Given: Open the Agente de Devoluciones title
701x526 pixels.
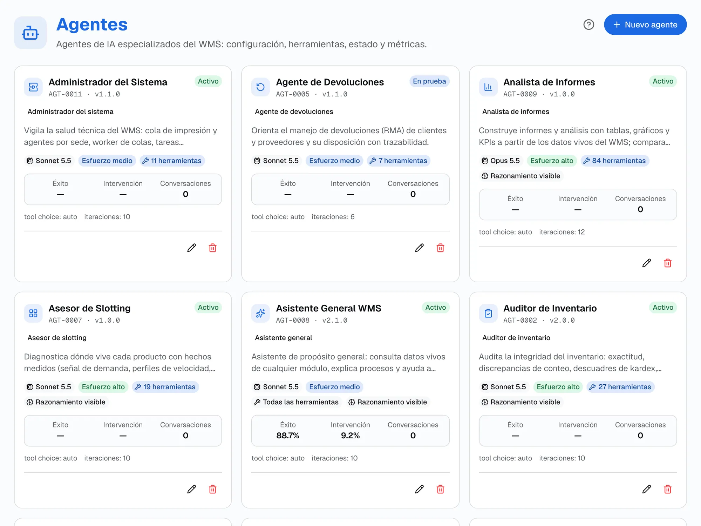Looking at the screenshot, I should click(330, 82).
